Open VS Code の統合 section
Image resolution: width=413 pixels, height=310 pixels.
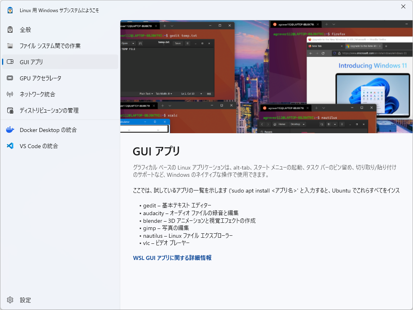[x=40, y=146]
